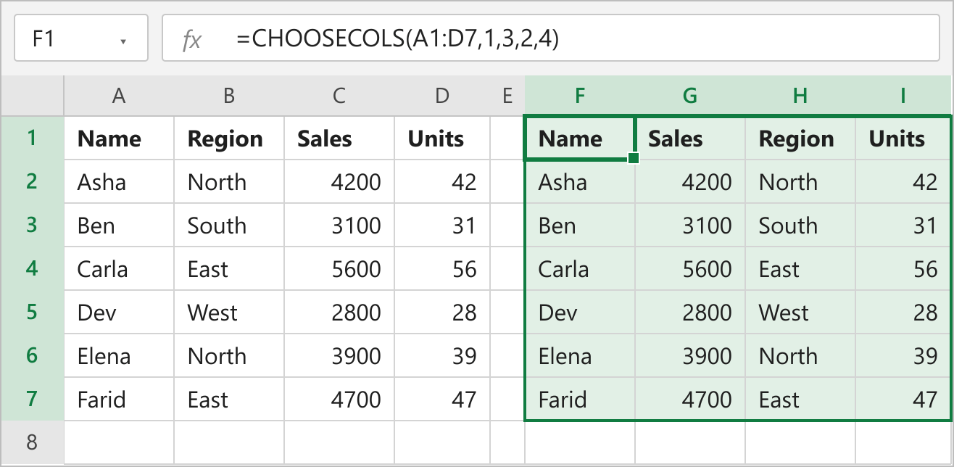Select row header 5
The width and height of the screenshot is (954, 467).
[x=32, y=312]
